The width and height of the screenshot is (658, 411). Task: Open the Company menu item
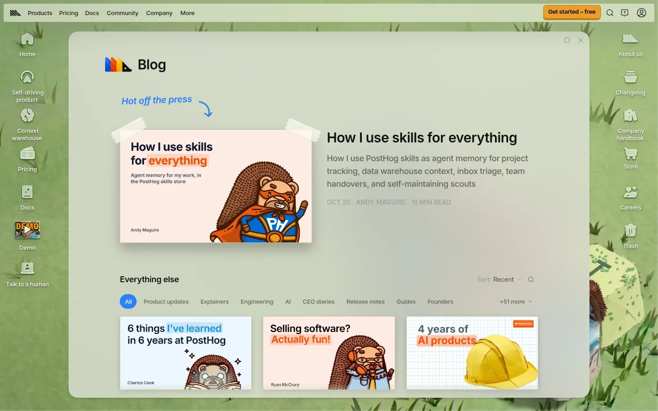[159, 13]
